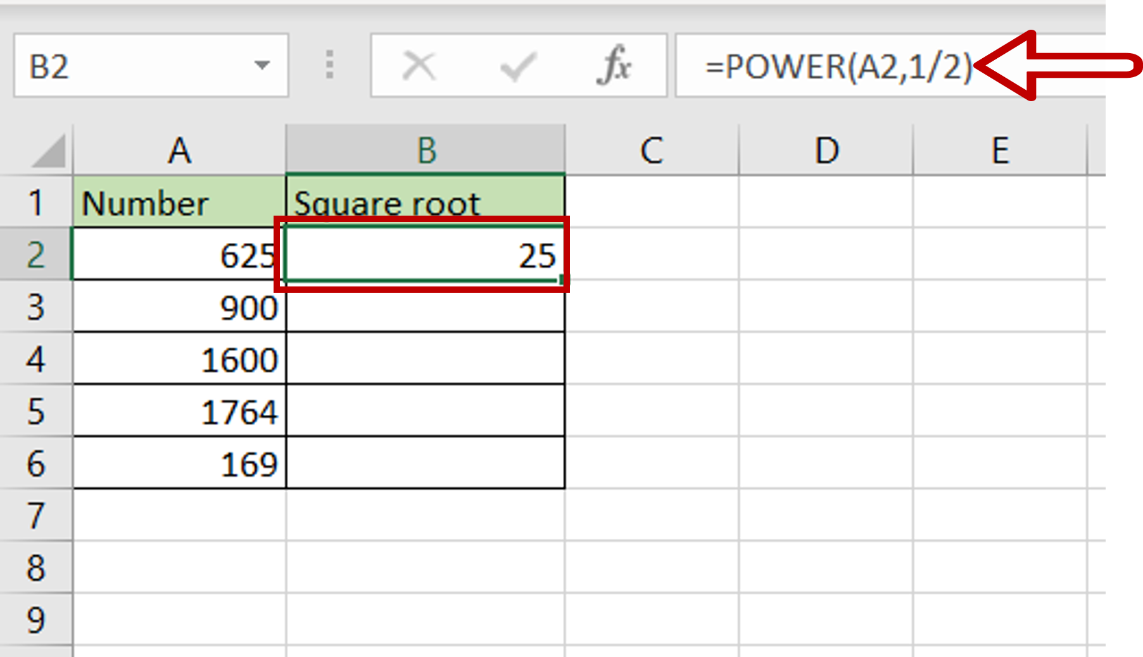Screen dimensions: 1143x657
Task: Select column header A
Action: click(x=179, y=150)
